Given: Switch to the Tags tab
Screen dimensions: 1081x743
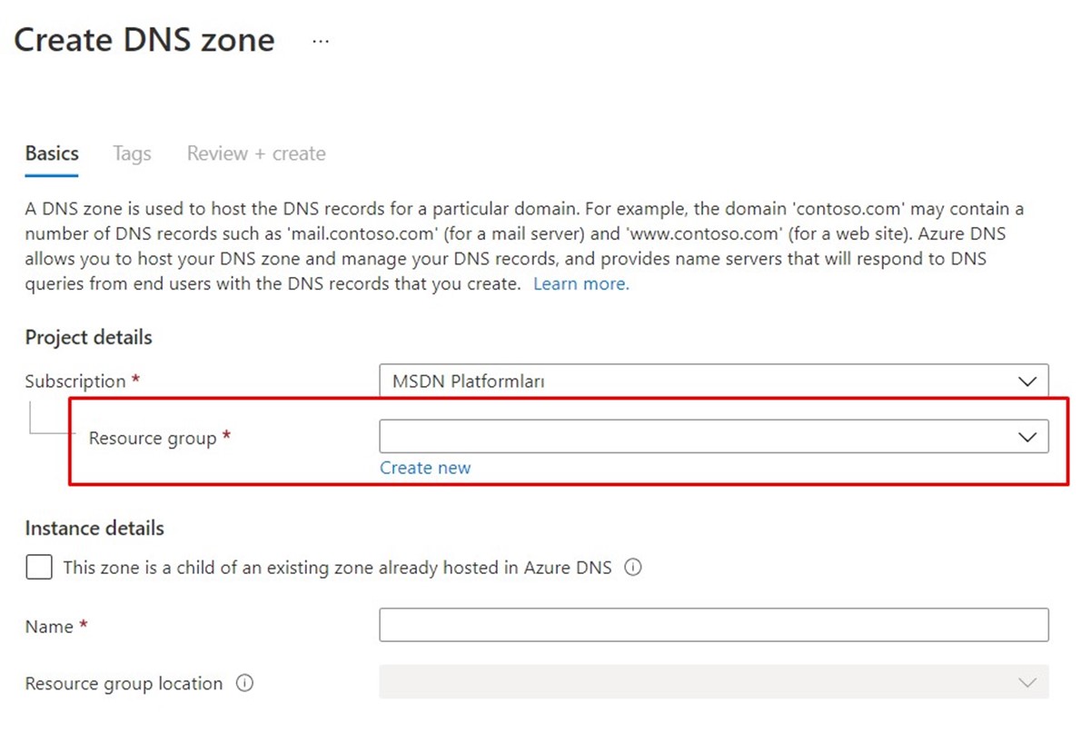Looking at the screenshot, I should pos(132,154).
